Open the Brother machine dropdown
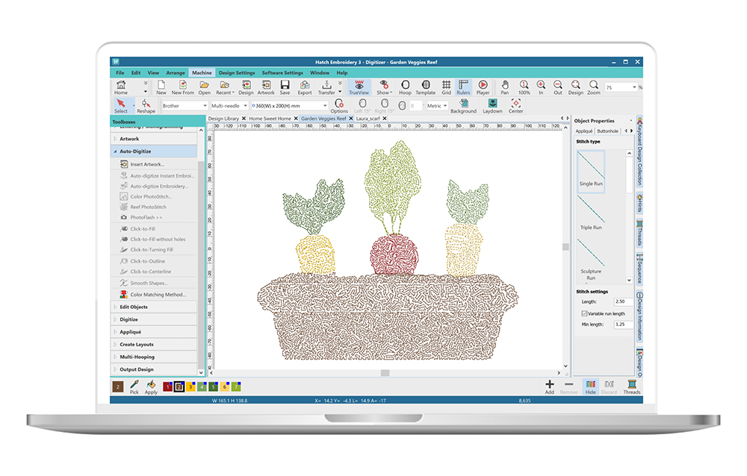747x476 pixels. click(x=185, y=106)
